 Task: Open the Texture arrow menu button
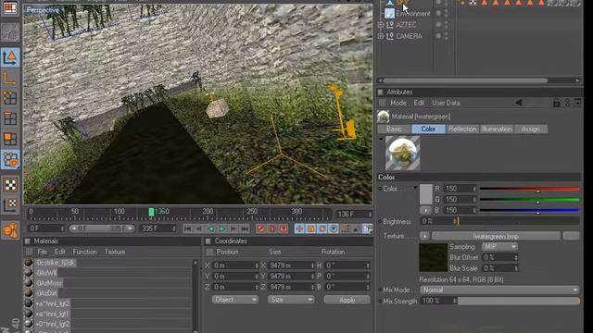point(424,236)
